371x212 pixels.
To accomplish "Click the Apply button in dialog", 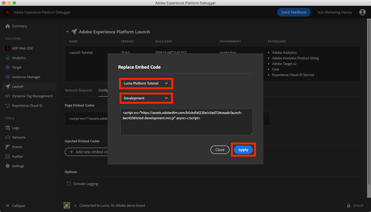I will pyautogui.click(x=243, y=150).
